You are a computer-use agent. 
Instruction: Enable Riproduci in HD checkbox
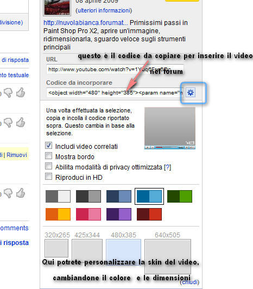coord(49,177)
